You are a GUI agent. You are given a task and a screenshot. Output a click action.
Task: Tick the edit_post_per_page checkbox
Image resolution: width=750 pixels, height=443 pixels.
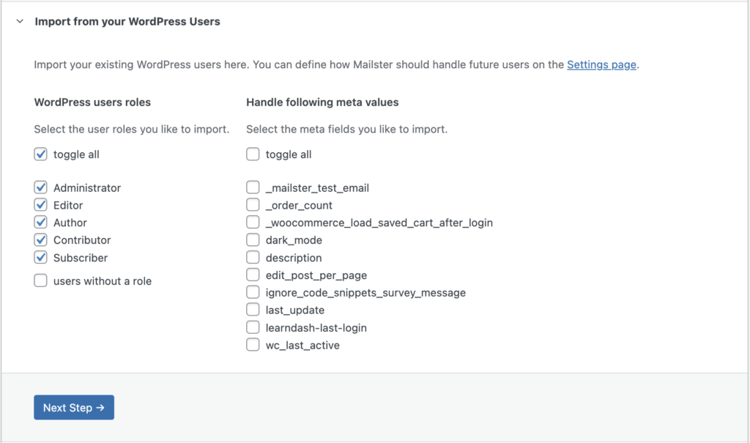(x=253, y=275)
